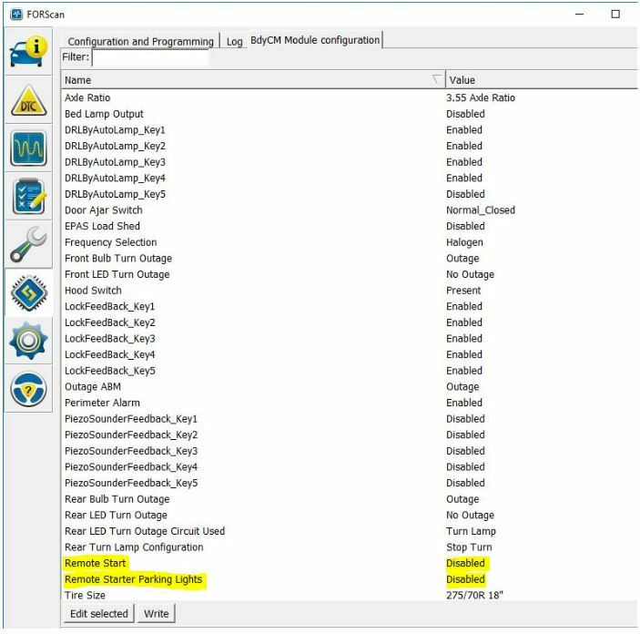
Task: Select the PiezoSounderFeedback_Key5 row
Action: click(x=350, y=483)
